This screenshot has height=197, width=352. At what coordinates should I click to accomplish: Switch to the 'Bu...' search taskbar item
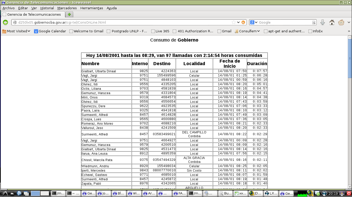click(225, 193)
